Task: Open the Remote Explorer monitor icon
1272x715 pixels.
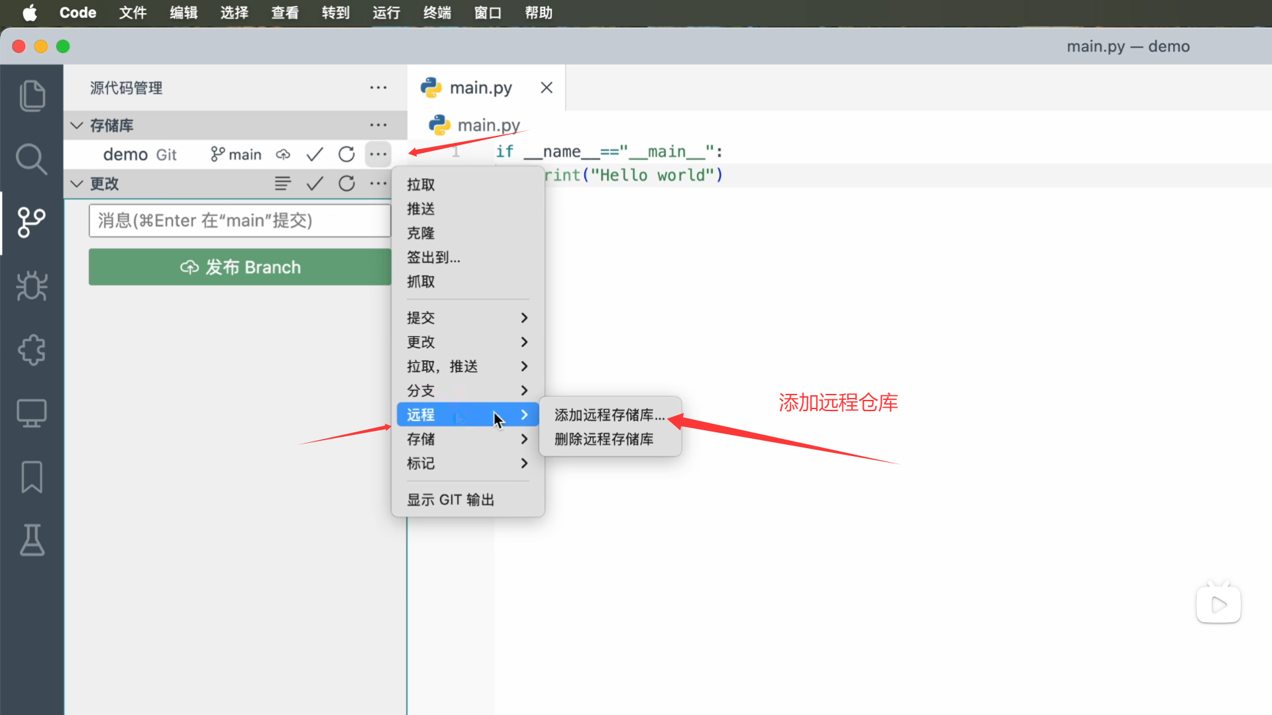Action: 32,413
